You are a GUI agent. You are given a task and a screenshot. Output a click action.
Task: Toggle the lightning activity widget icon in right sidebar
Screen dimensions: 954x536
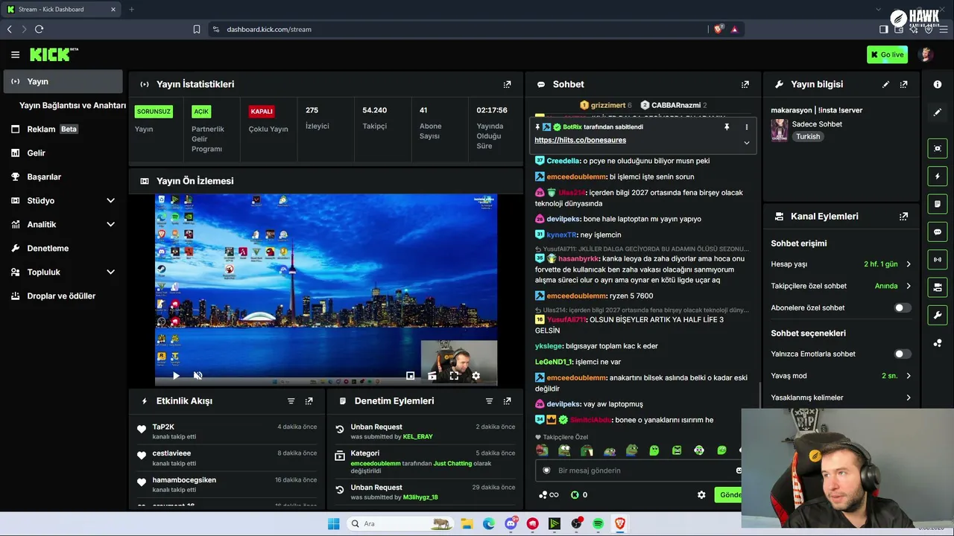pos(938,176)
